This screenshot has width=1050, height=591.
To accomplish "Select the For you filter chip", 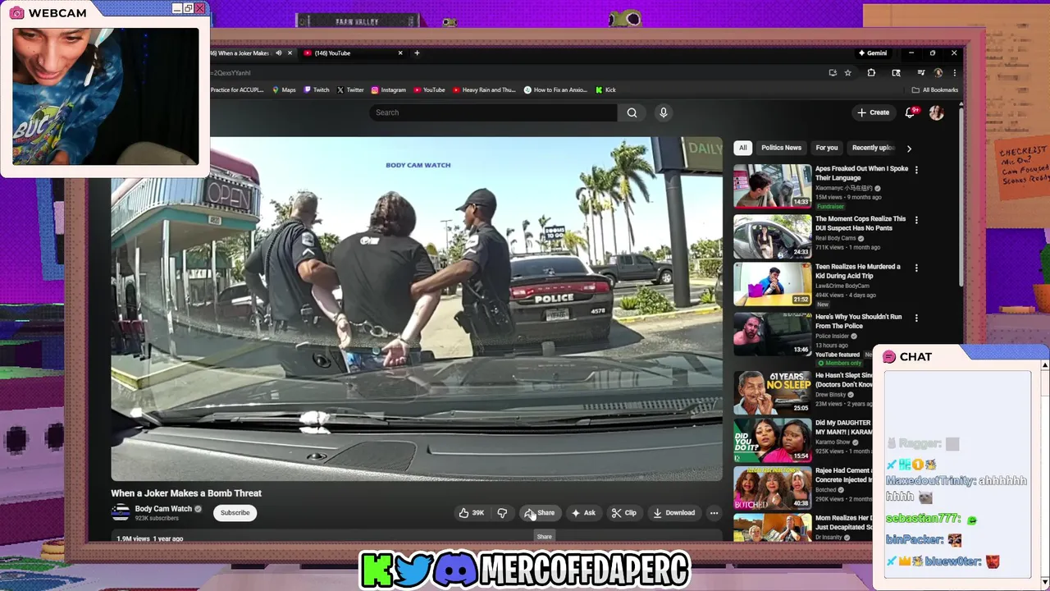I will click(827, 148).
